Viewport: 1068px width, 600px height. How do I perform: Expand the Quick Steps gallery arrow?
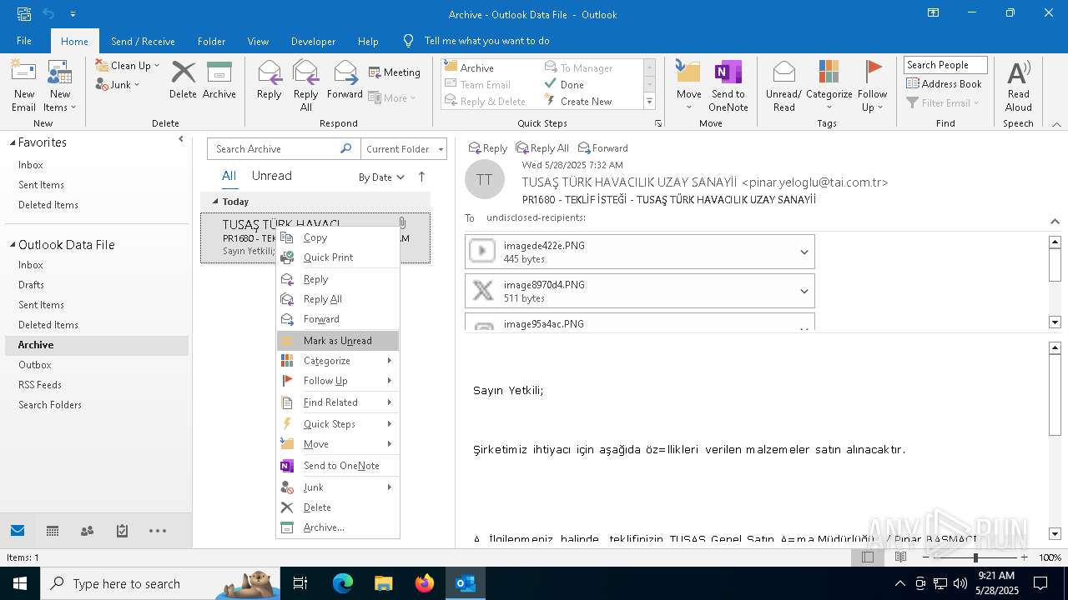(649, 101)
